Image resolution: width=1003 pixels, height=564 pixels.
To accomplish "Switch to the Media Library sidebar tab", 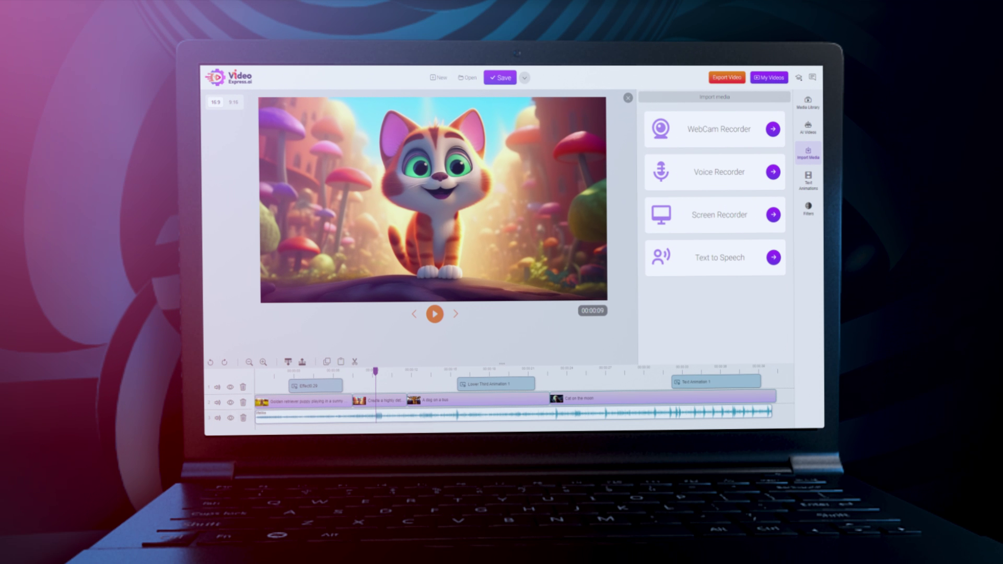I will (x=808, y=102).
